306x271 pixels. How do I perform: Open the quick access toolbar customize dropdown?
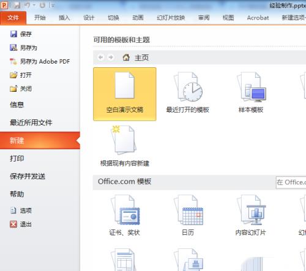tap(53, 6)
